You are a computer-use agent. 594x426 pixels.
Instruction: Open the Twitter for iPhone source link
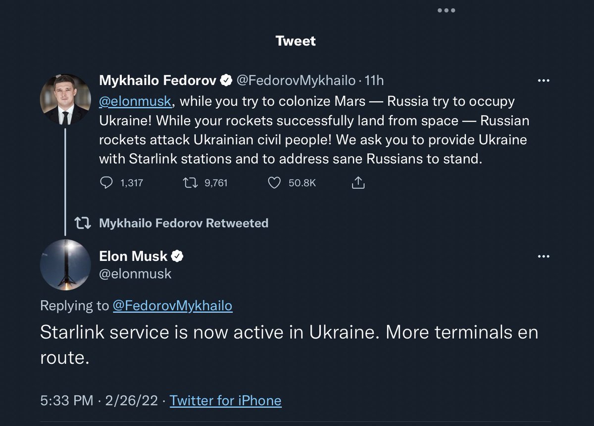point(225,400)
